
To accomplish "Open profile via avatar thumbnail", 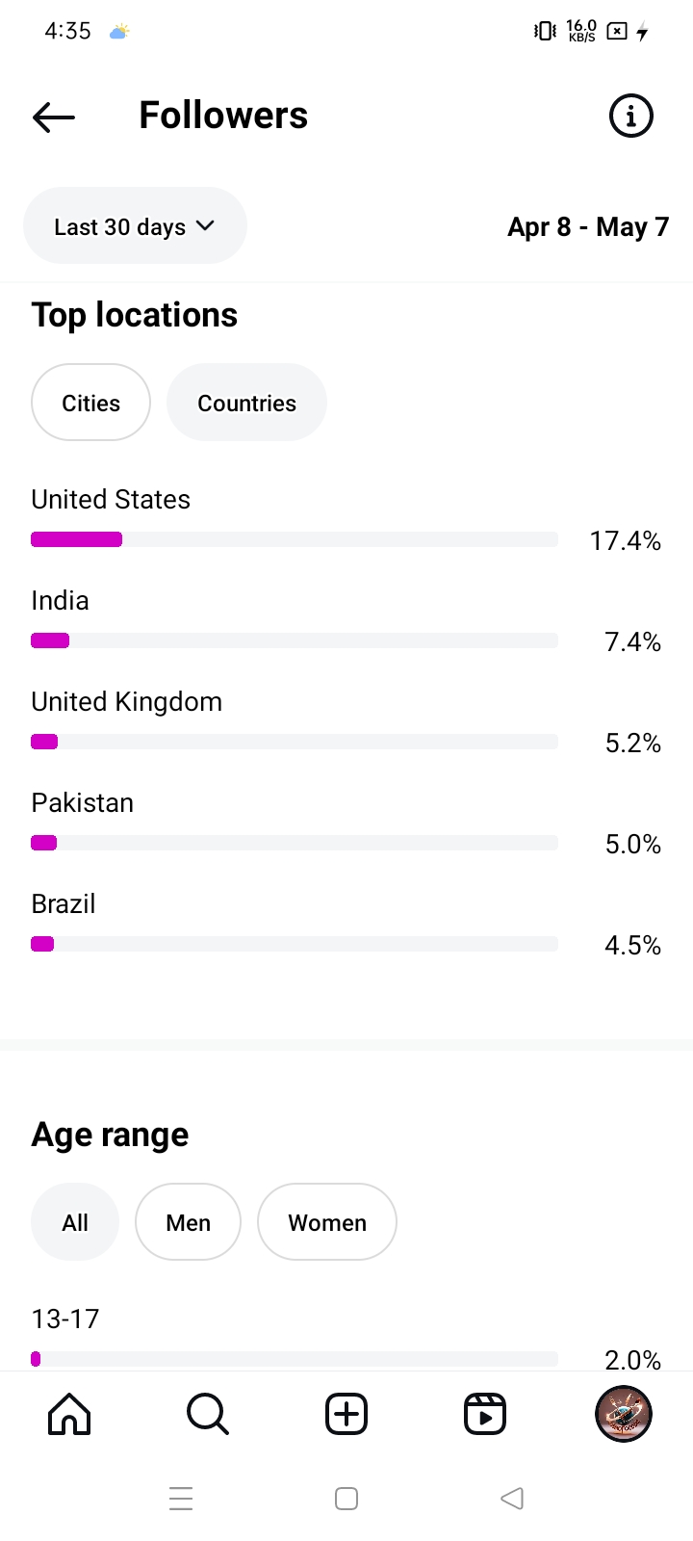I will 624,1414.
